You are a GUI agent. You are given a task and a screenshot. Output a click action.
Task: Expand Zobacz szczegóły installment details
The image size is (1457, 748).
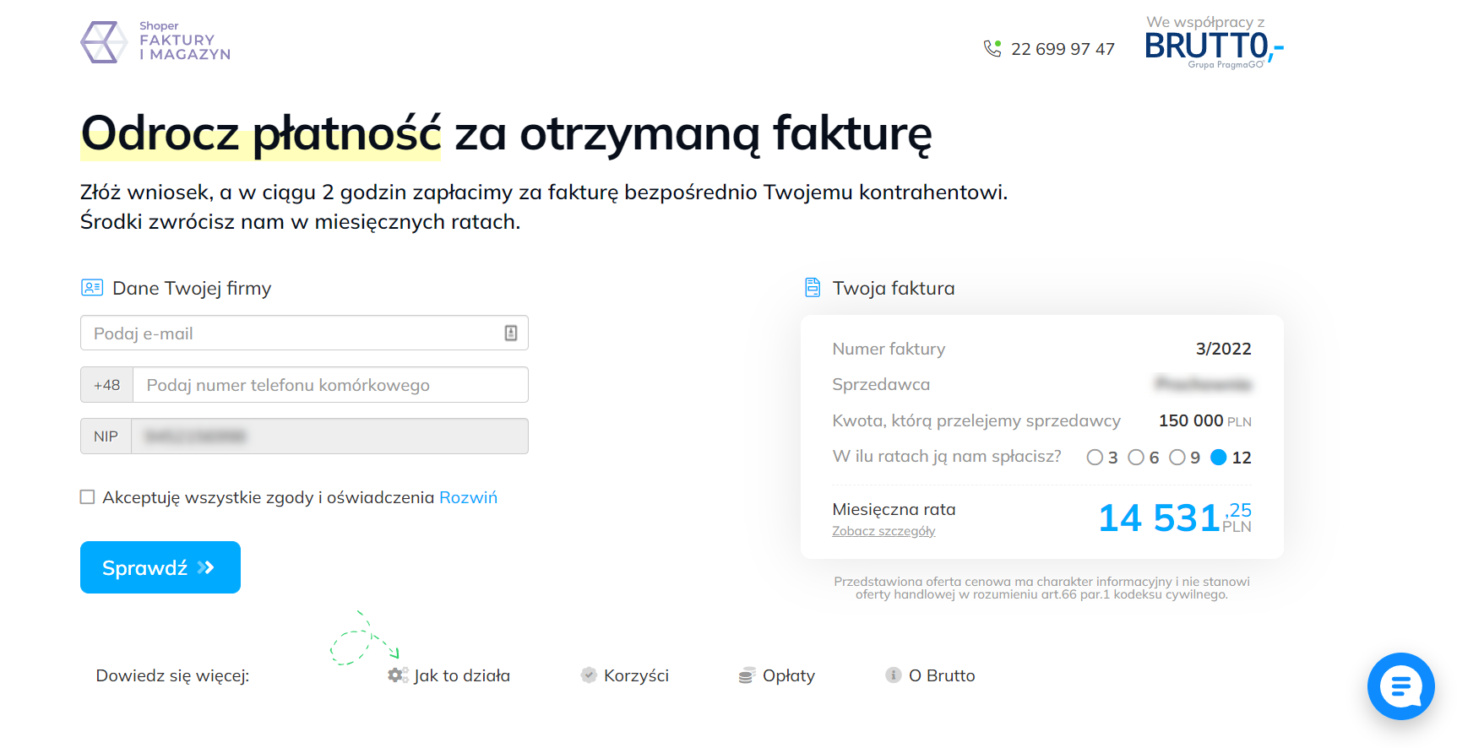tap(883, 531)
